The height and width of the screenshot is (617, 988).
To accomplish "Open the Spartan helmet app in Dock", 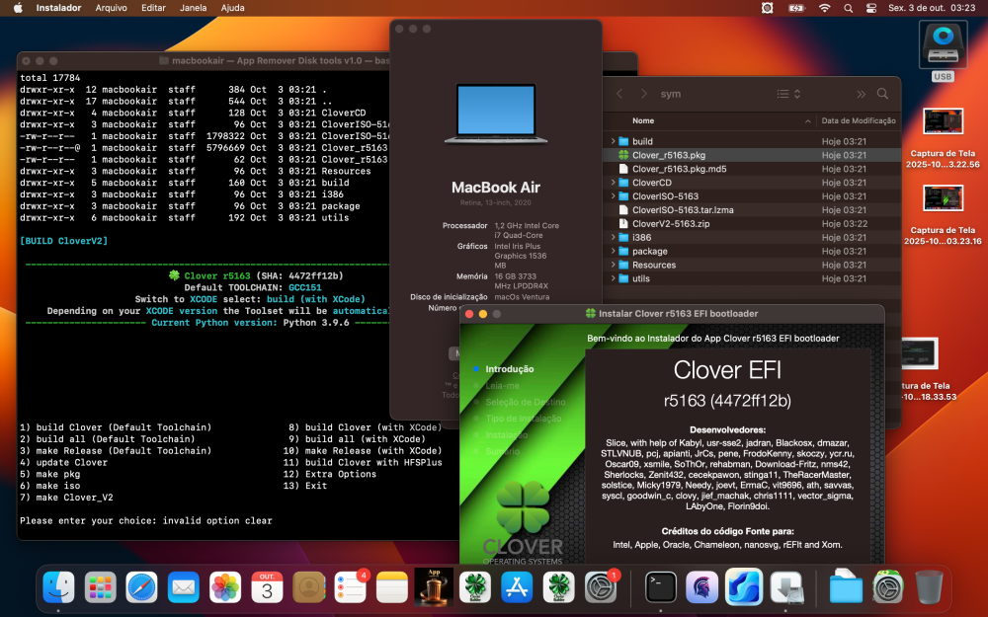I will point(701,587).
